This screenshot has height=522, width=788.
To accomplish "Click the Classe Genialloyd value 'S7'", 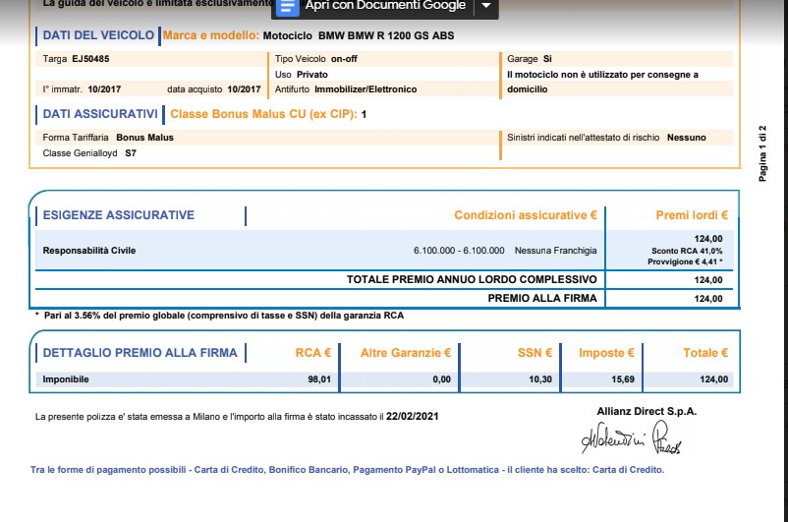I will pyautogui.click(x=131, y=153).
